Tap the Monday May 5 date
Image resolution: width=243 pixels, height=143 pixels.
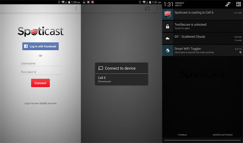coord(179,4)
